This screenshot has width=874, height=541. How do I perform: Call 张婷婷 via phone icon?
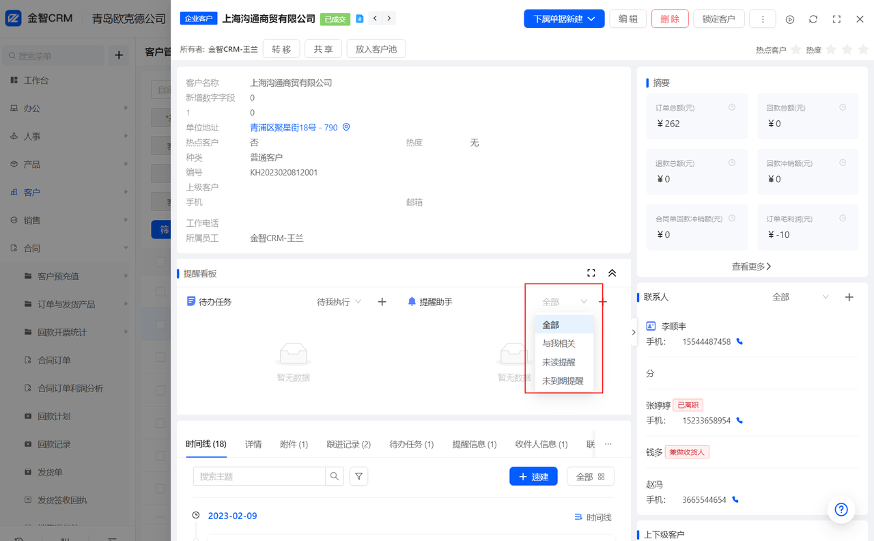click(739, 421)
